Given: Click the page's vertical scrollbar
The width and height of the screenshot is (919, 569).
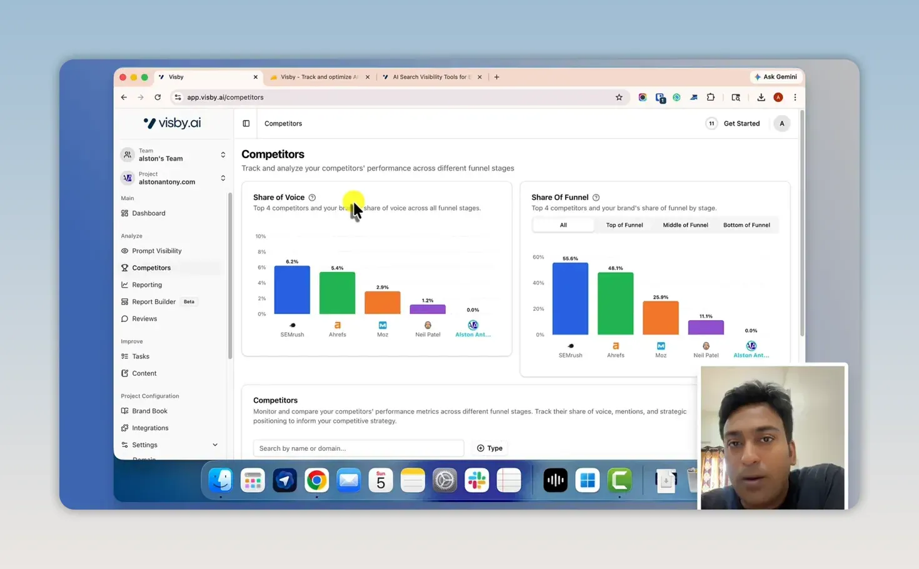Looking at the screenshot, I should (x=802, y=223).
